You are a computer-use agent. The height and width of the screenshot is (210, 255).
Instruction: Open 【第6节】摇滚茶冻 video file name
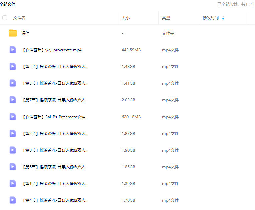point(55,167)
